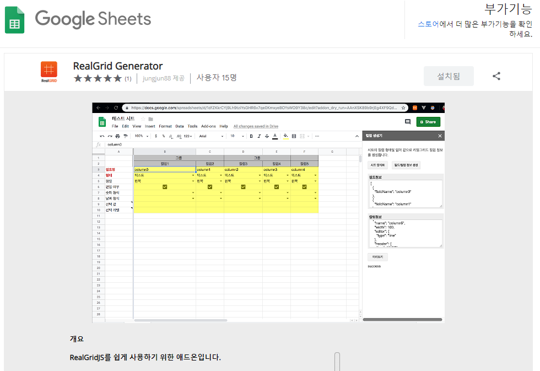The height and width of the screenshot is (371, 540).
Task: Toggle Strikethrough in the preview toolbar
Action: tap(267, 136)
